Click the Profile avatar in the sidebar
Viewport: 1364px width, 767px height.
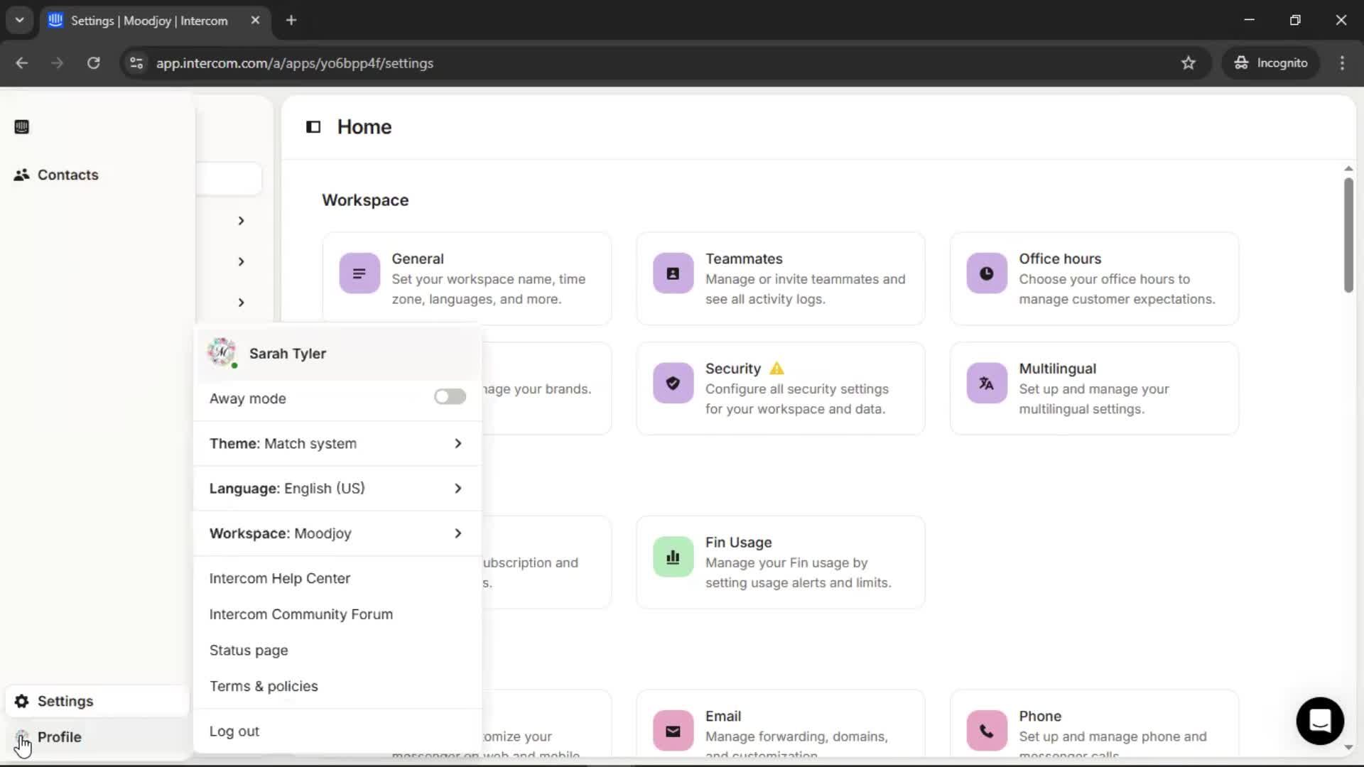22,737
